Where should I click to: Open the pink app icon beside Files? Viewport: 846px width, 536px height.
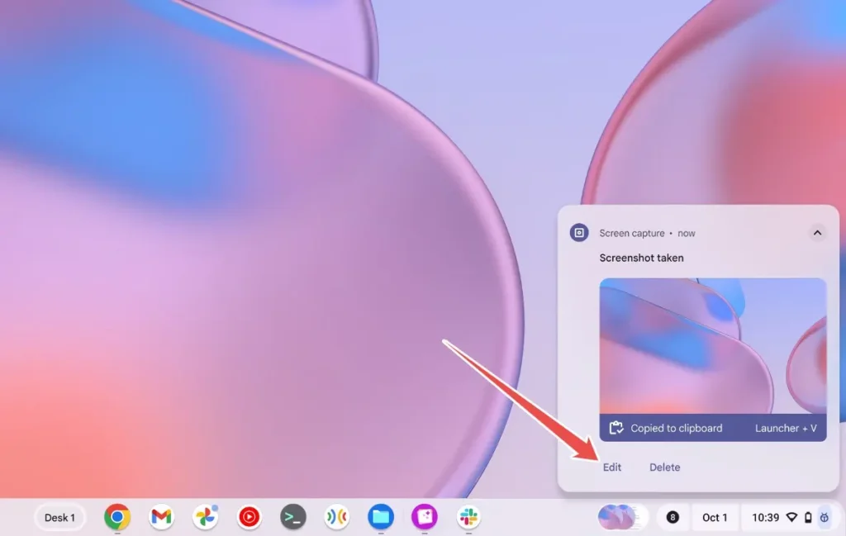pyautogui.click(x=425, y=518)
